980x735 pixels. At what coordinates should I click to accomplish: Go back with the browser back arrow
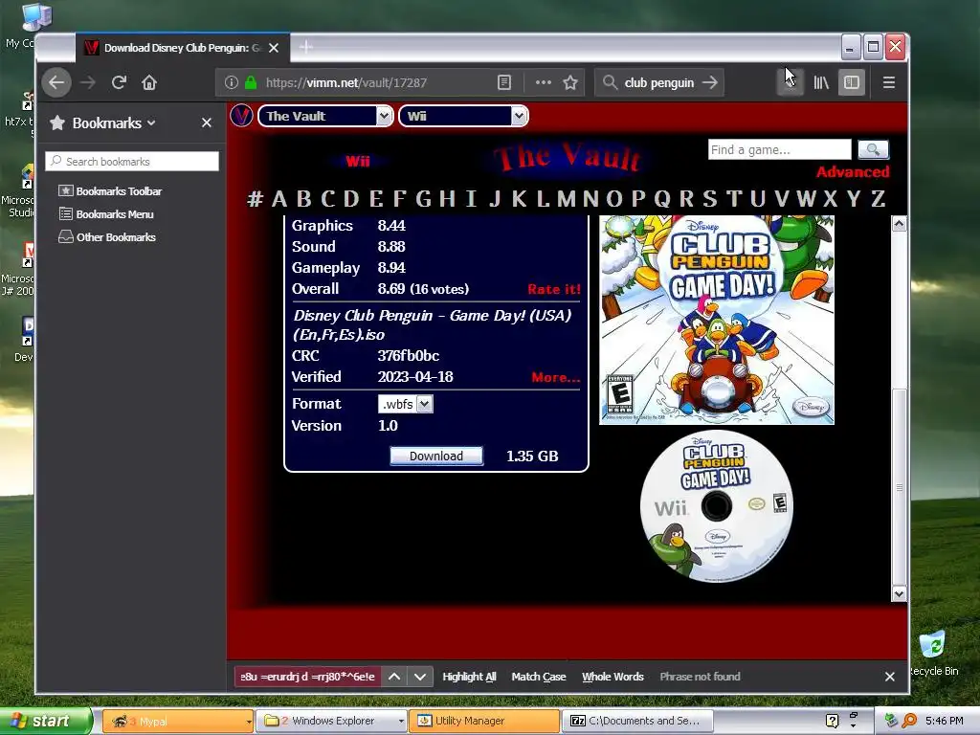pyautogui.click(x=56, y=82)
